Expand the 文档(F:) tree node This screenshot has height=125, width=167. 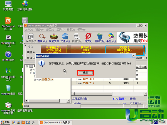(x=35, y=80)
